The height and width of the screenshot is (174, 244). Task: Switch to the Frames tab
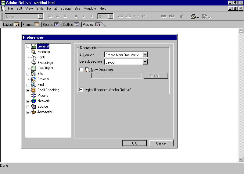[31, 25]
